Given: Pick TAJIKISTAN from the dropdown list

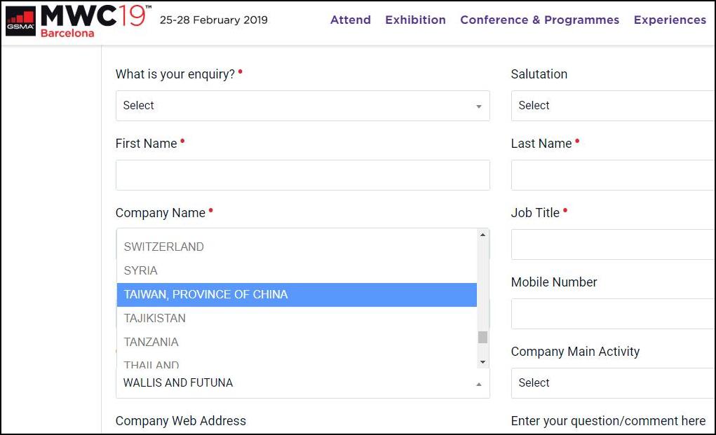Looking at the screenshot, I should pos(155,318).
